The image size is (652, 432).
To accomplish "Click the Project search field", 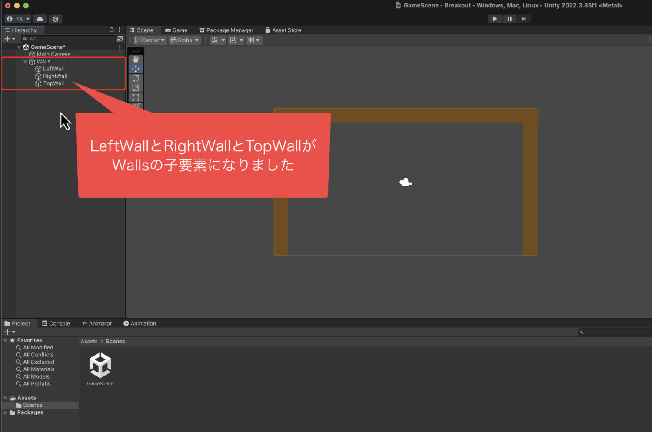I will point(615,332).
